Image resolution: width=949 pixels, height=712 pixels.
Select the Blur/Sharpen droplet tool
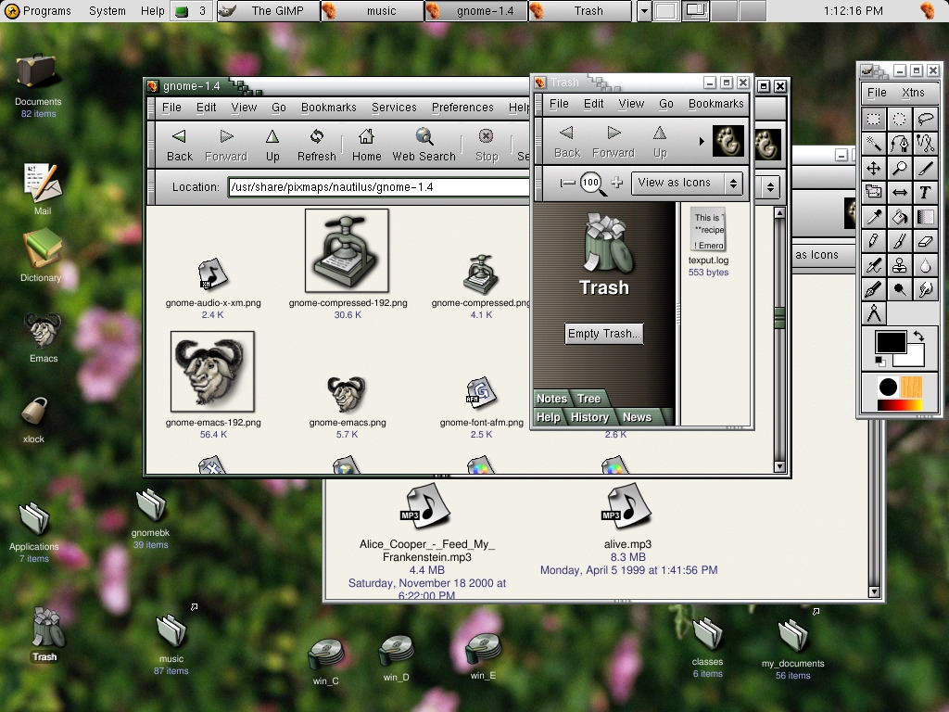click(925, 264)
